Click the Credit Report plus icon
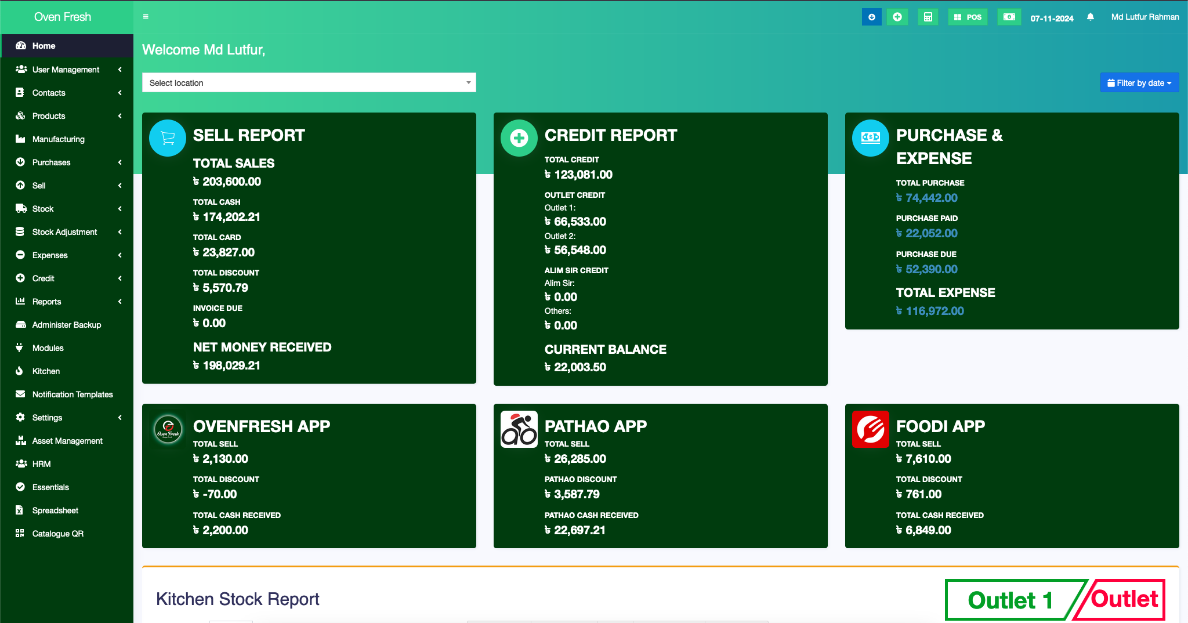 coord(519,138)
